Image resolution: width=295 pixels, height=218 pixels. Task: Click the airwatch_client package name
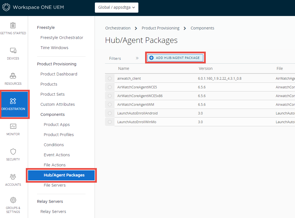(x=129, y=79)
